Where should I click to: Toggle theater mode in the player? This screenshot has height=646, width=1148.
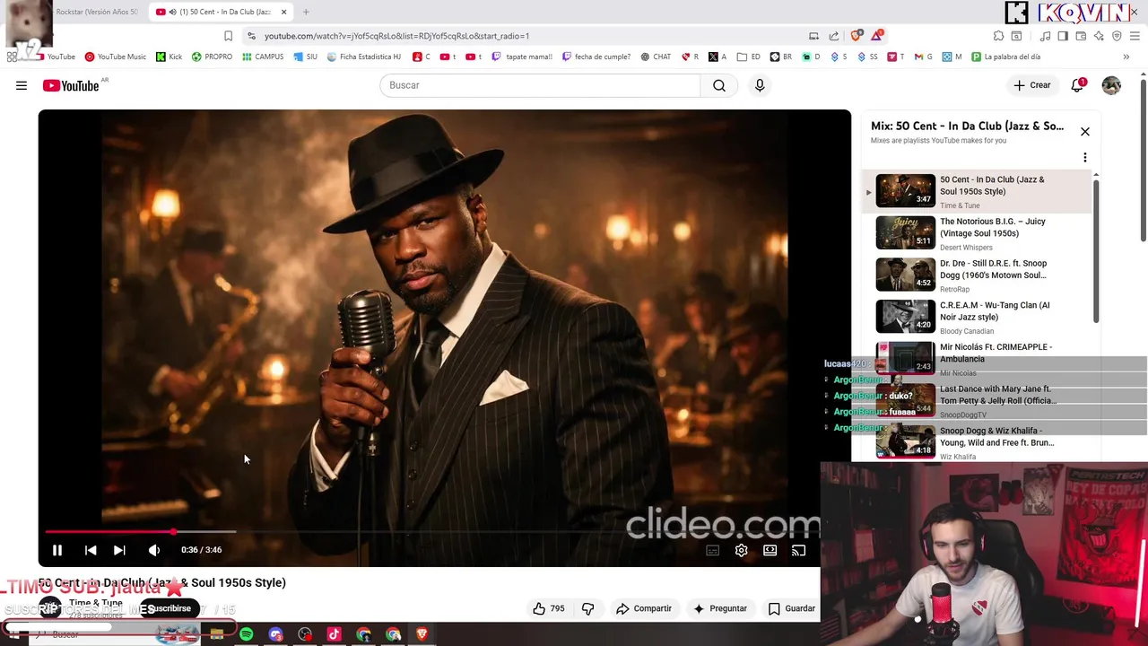(x=770, y=550)
